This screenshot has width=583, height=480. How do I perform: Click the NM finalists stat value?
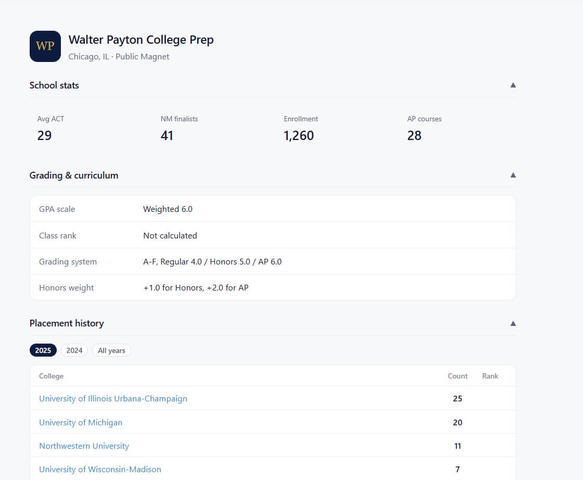coord(167,136)
